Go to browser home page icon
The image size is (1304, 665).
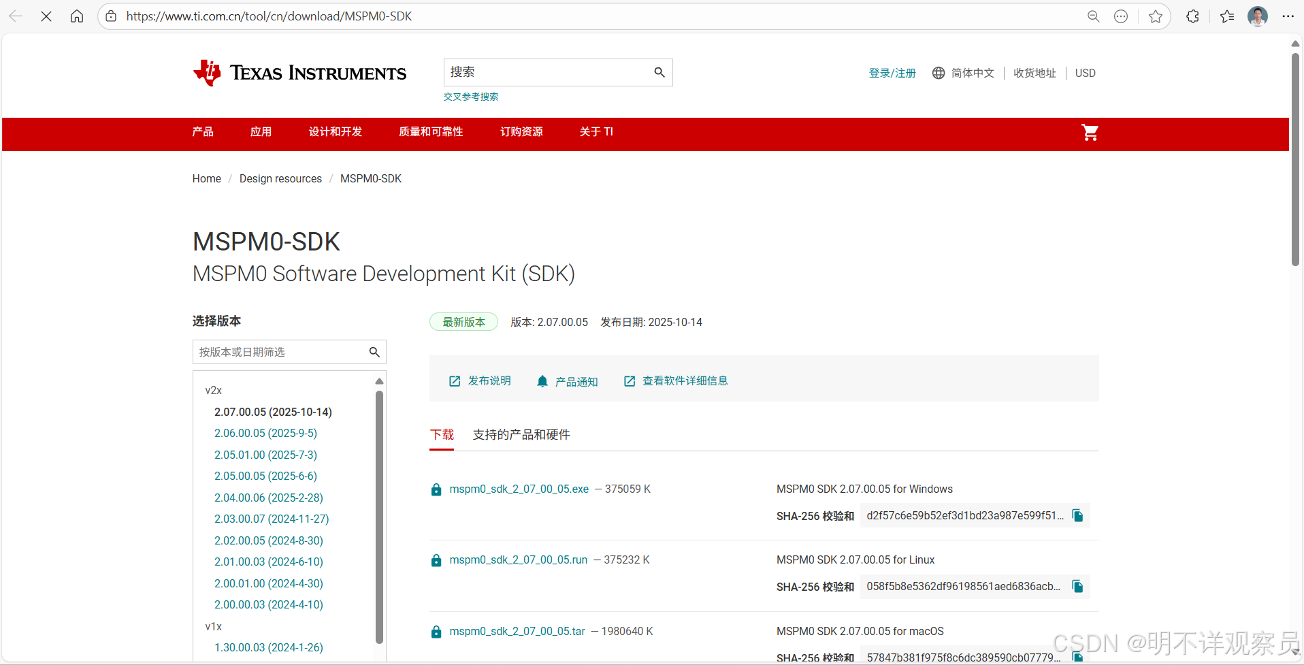[x=77, y=16]
